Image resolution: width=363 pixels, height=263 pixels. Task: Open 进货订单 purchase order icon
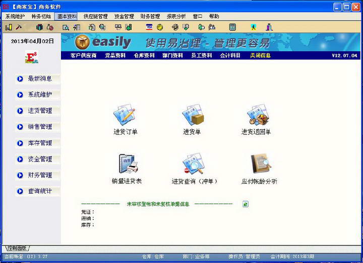(125, 120)
